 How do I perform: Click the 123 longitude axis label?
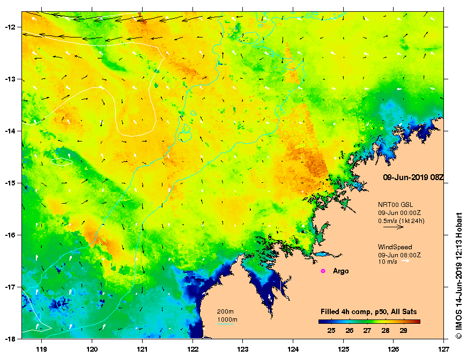(x=242, y=349)
